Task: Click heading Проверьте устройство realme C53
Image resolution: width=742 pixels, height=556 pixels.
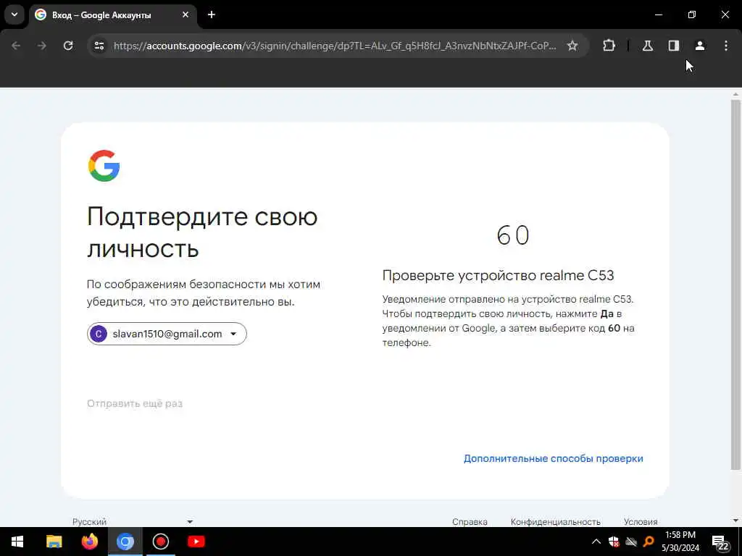Action: (498, 275)
